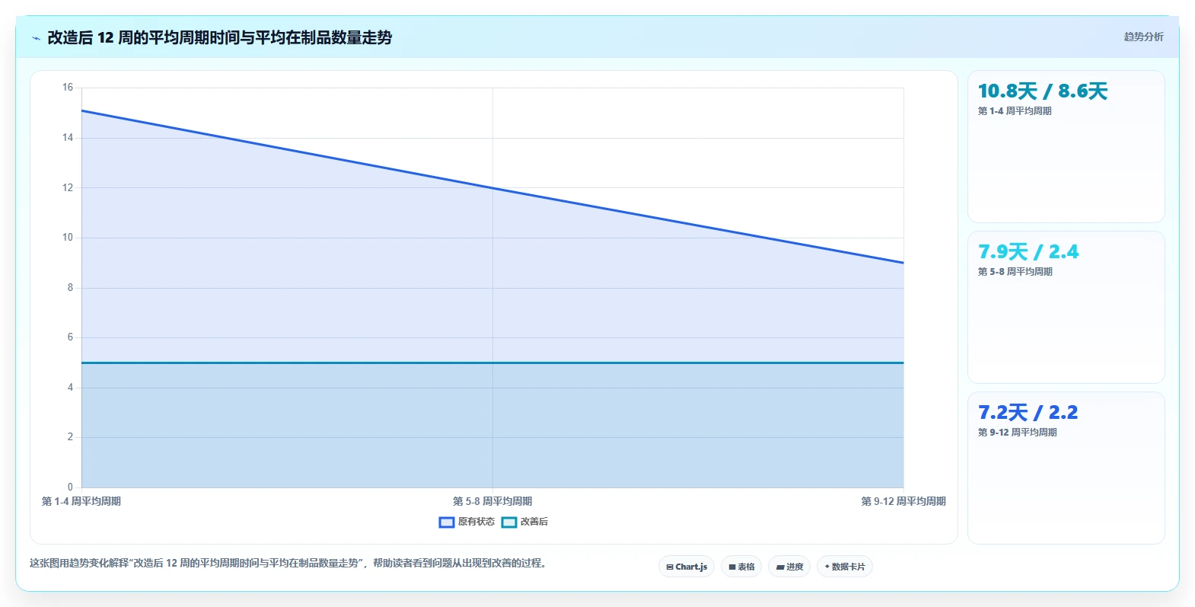This screenshot has height=607, width=1195.
Task: Open the 10.8天 / 8.6天 data card
Action: click(x=1066, y=147)
